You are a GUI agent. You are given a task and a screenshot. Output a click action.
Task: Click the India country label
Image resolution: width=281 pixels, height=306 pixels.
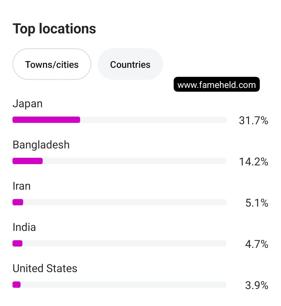(x=24, y=227)
